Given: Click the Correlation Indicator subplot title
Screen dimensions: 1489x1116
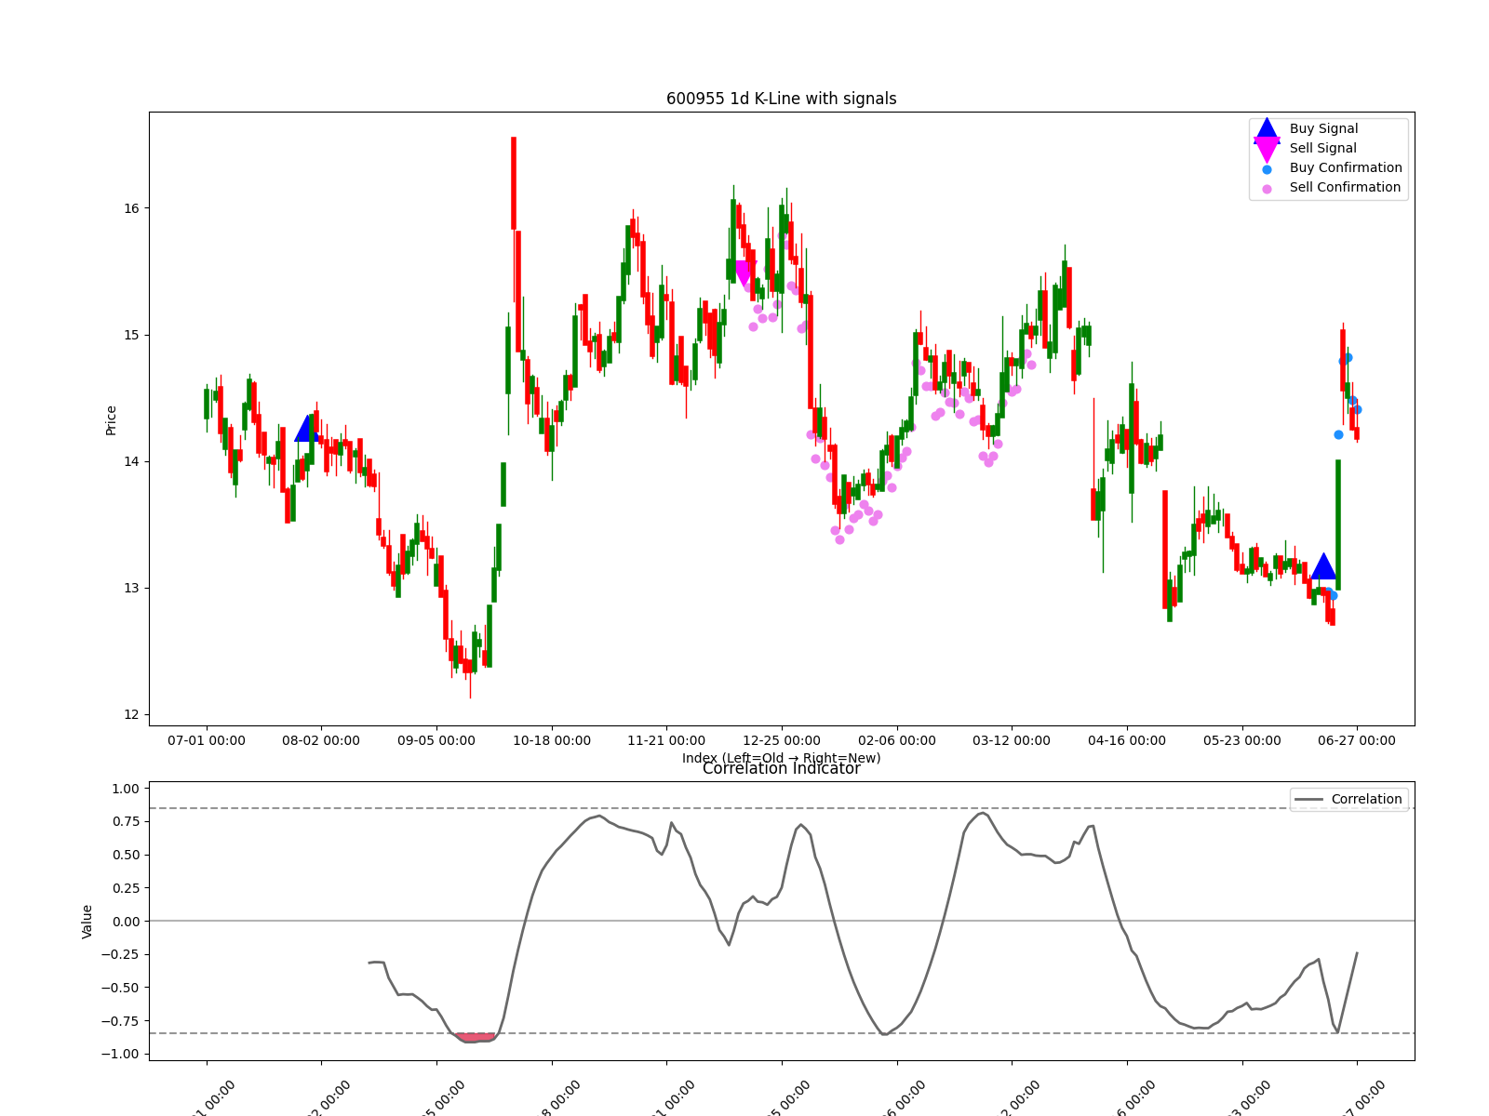Looking at the screenshot, I should (x=782, y=769).
